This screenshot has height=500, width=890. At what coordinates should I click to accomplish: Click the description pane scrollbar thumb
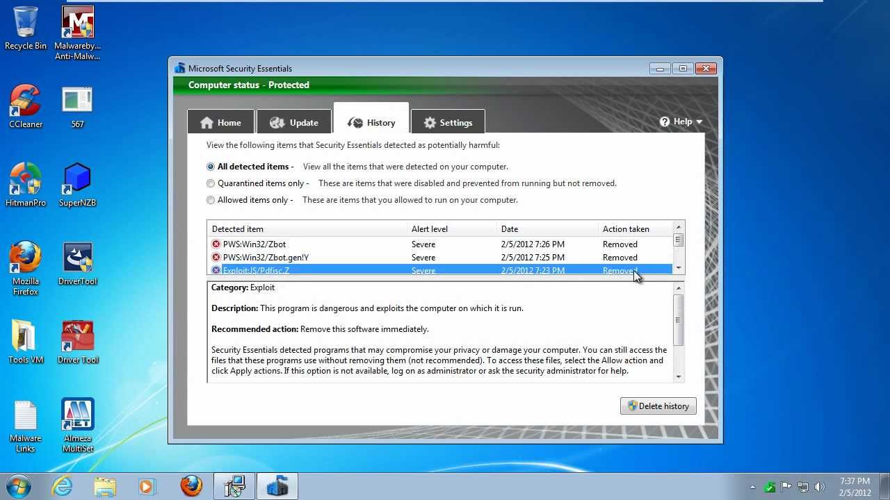tap(679, 320)
